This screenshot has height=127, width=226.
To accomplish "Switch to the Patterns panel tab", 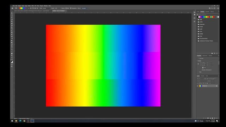I will [212, 12].
